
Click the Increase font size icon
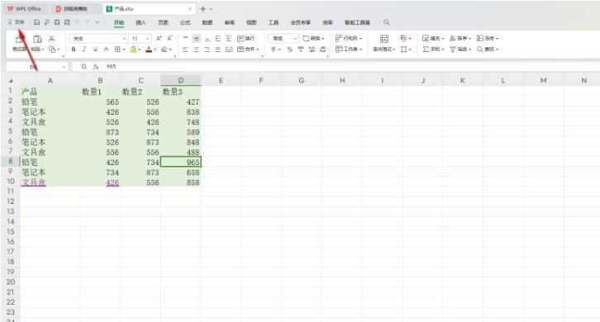point(159,38)
